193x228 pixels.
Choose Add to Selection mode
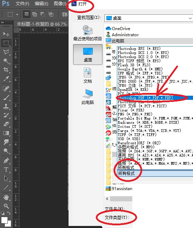tap(34, 14)
